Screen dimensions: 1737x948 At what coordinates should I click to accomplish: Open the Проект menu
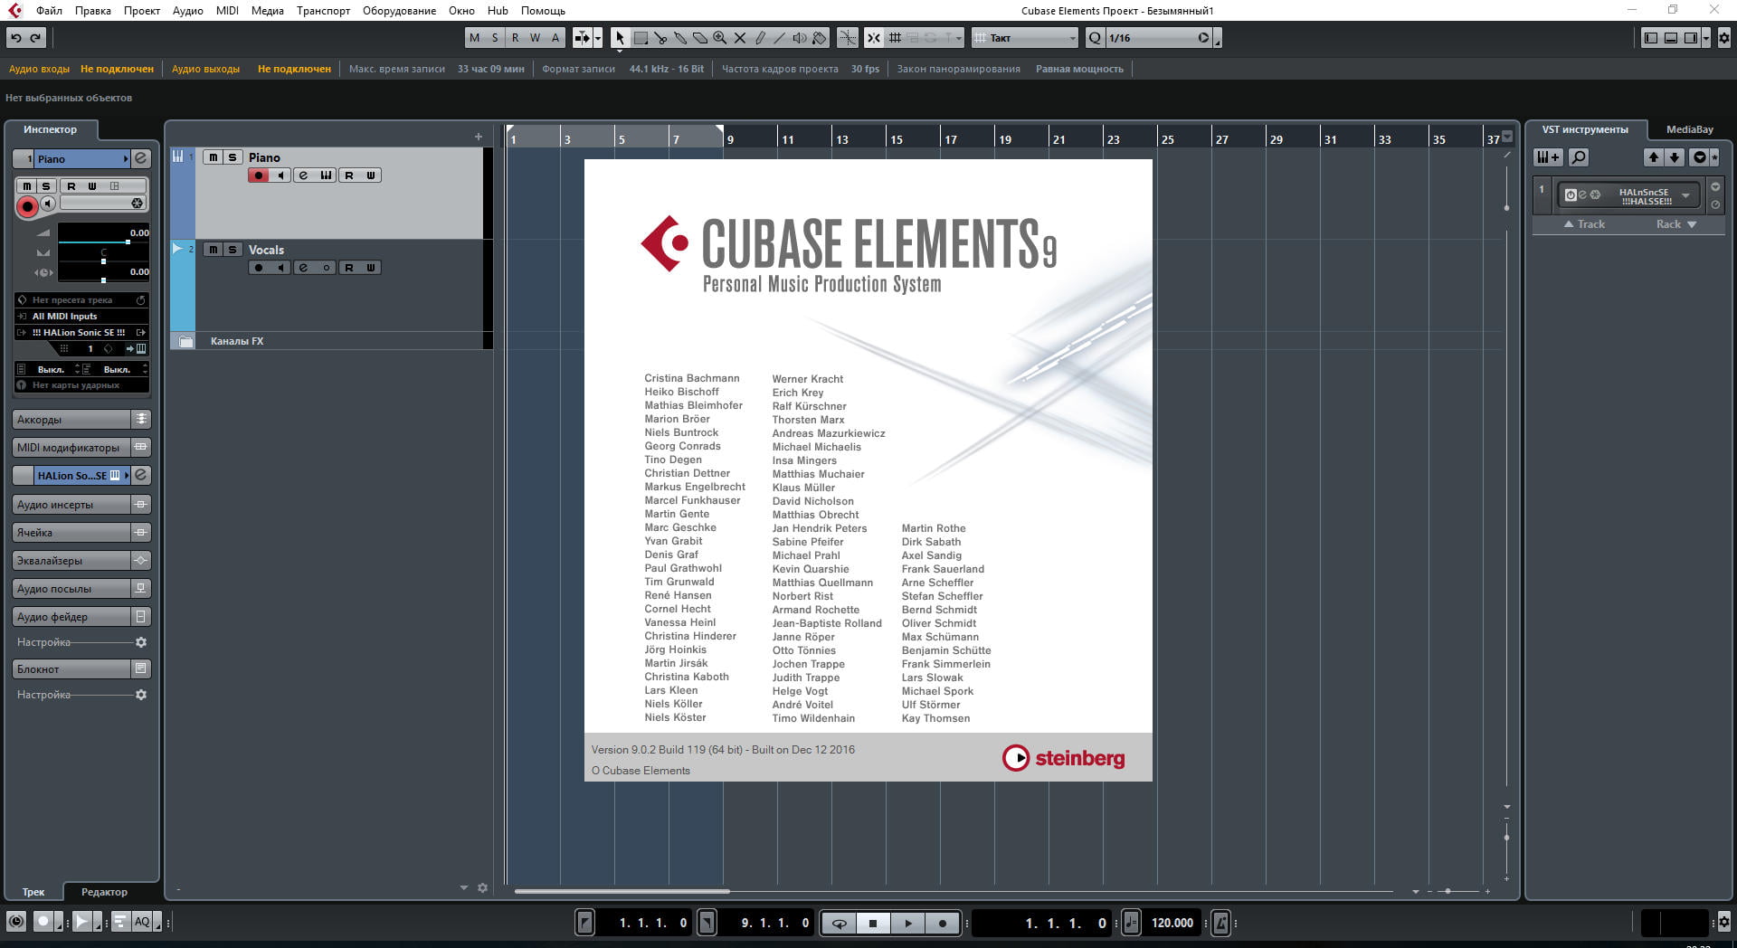(x=142, y=11)
